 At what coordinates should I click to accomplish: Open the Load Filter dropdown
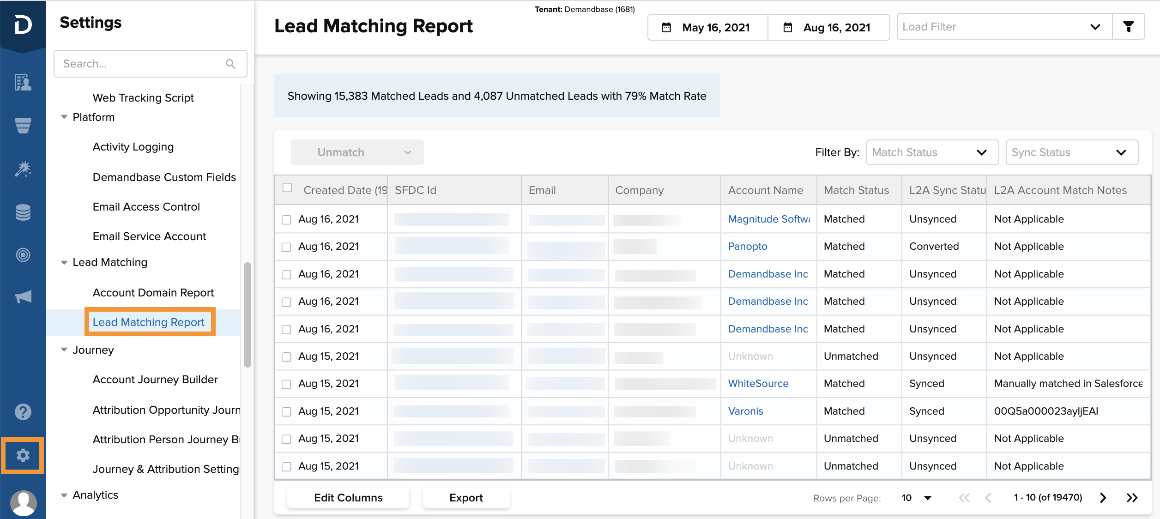pos(1004,27)
